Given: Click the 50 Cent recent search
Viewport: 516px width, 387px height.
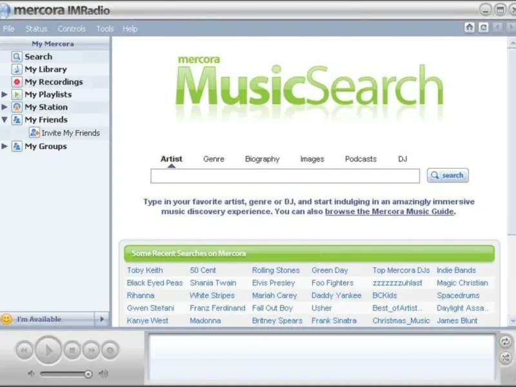Looking at the screenshot, I should (203, 270).
